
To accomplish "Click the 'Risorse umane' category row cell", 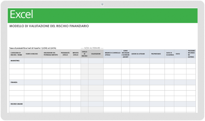I will pos(16,104).
